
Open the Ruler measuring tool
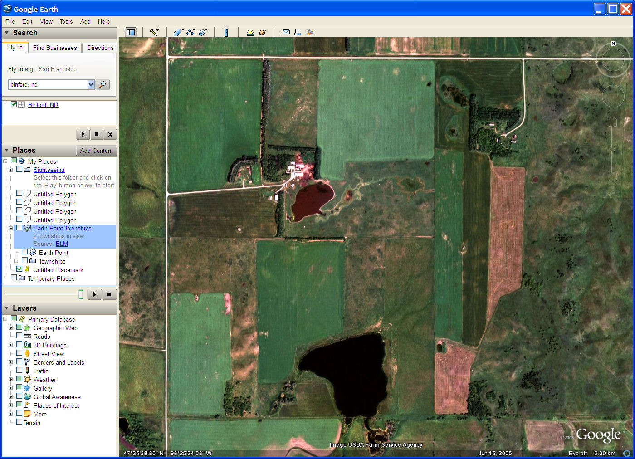coord(226,32)
